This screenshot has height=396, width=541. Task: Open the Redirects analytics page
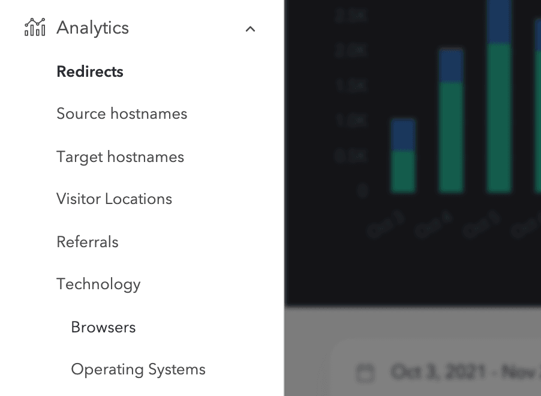[x=90, y=71]
